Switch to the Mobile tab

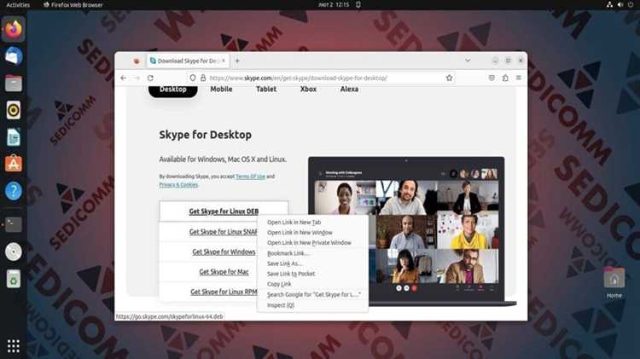pyautogui.click(x=221, y=89)
